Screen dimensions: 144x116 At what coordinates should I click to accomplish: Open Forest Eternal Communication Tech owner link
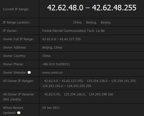pyautogui.click(x=73, y=31)
